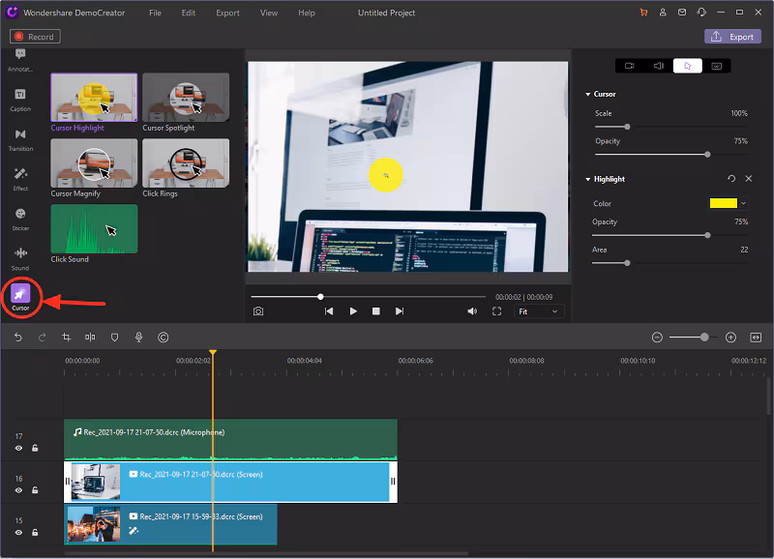Open the Export menu
This screenshot has width=774, height=559.
(227, 13)
